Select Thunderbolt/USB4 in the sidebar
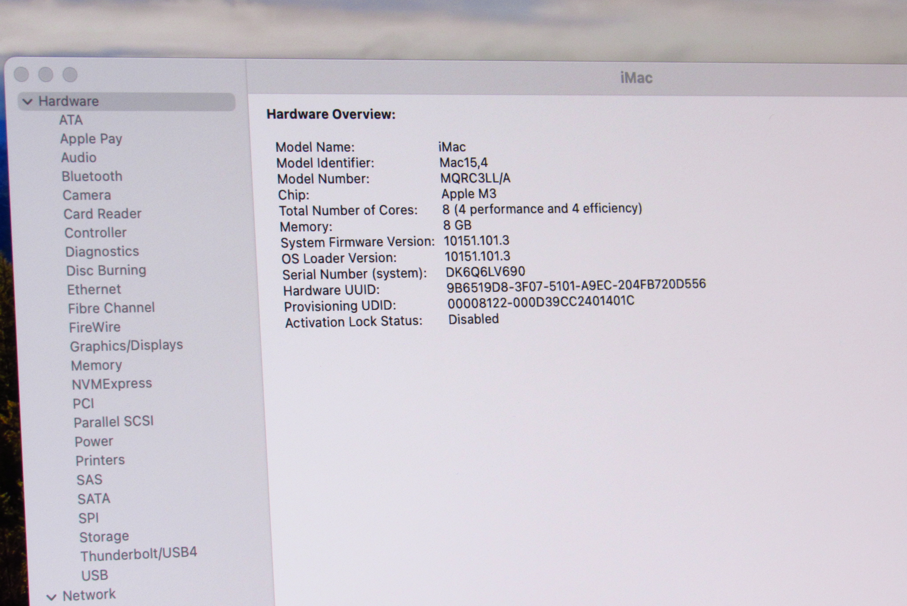 click(x=138, y=554)
